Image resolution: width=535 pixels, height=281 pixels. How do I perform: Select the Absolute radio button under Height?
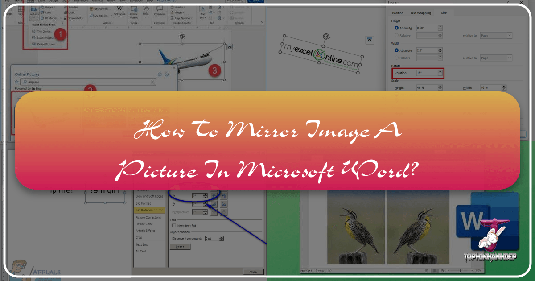tap(396, 28)
